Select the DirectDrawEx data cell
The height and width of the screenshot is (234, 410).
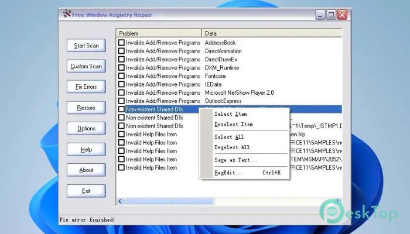(221, 59)
